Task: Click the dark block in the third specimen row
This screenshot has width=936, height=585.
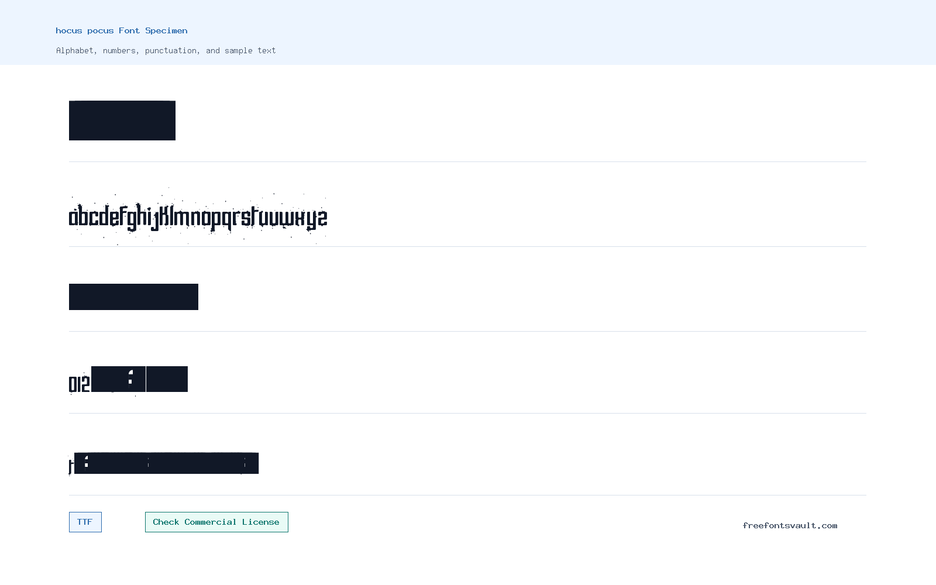Action: pyautogui.click(x=133, y=297)
